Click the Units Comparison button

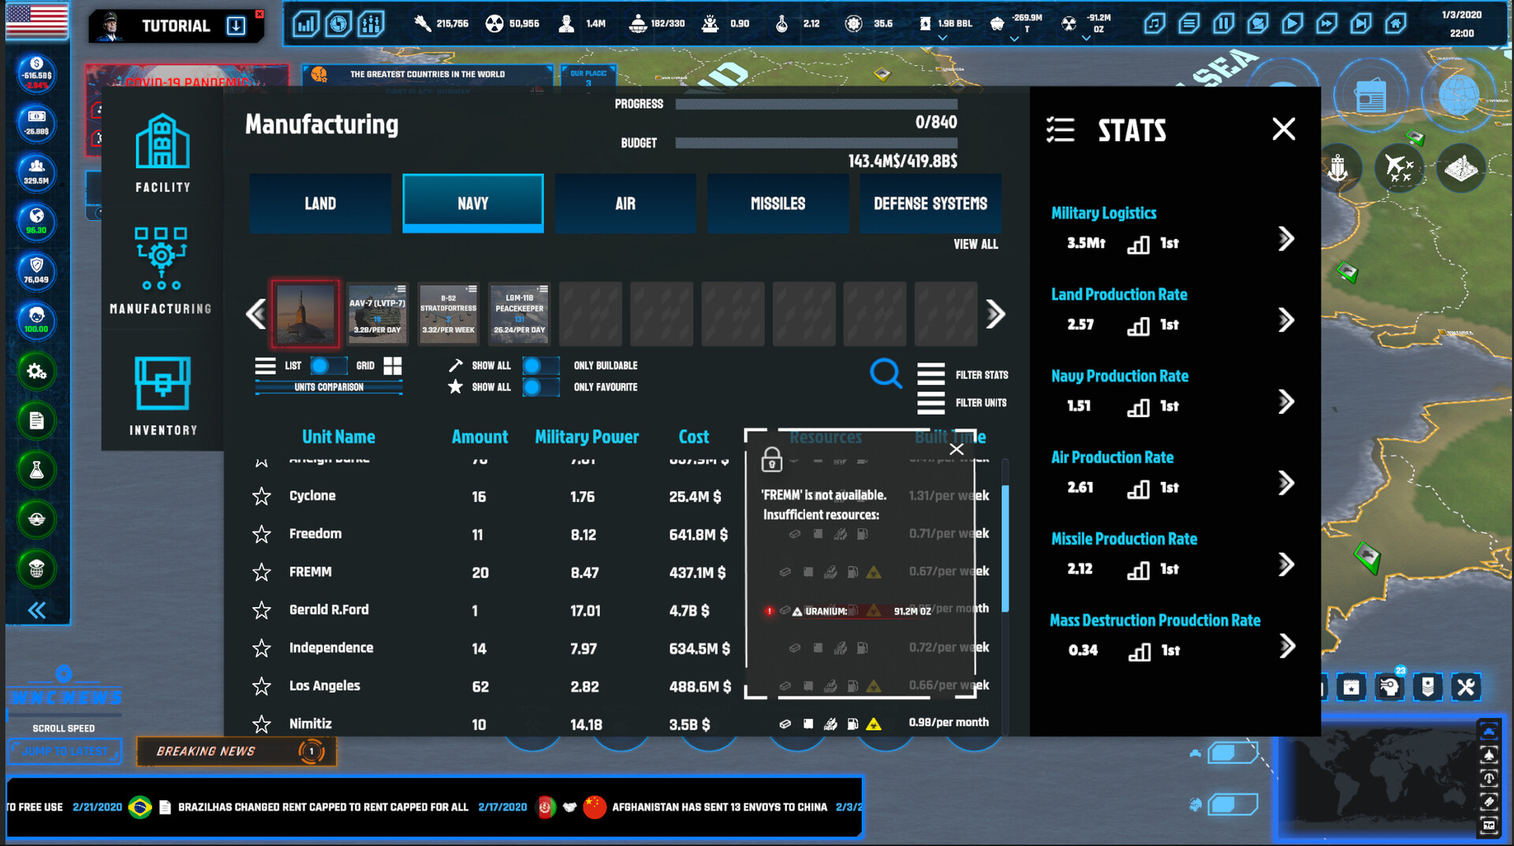[330, 386]
